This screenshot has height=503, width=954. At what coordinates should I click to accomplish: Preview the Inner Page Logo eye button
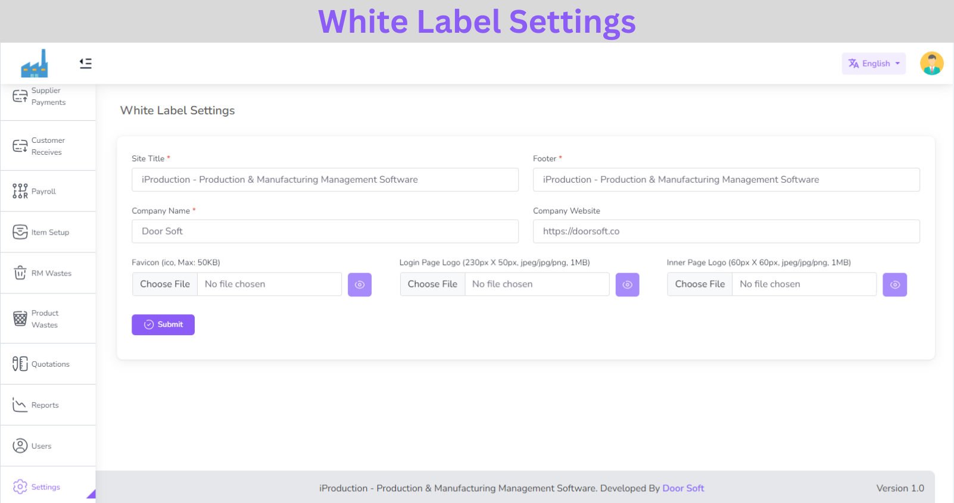pos(894,285)
